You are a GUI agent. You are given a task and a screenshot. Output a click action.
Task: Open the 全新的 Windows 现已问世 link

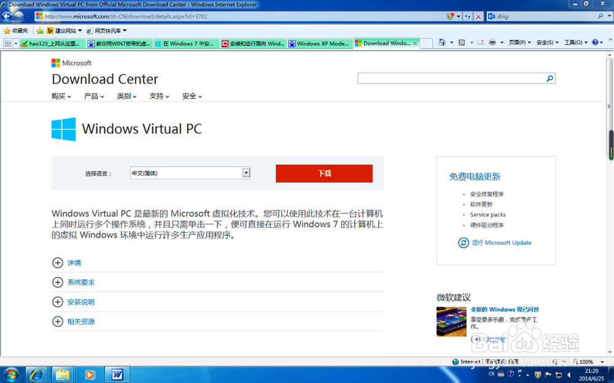[x=504, y=309]
